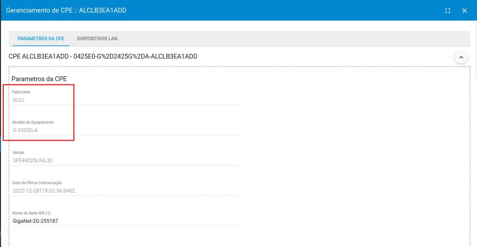The image size is (477, 247).
Task: Click the CPE ALCLB3EA1ADD header text
Action: tap(103, 57)
